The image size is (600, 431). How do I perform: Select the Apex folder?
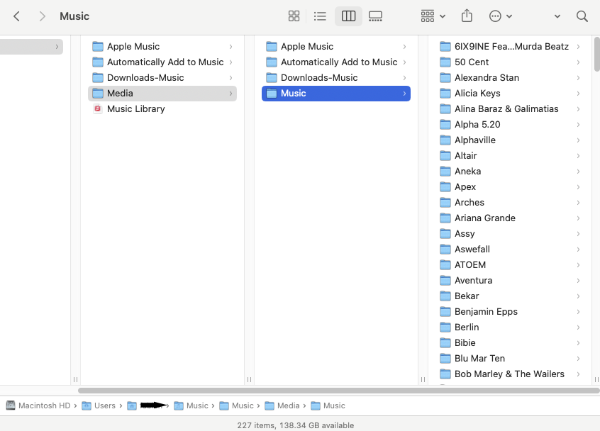pos(510,187)
